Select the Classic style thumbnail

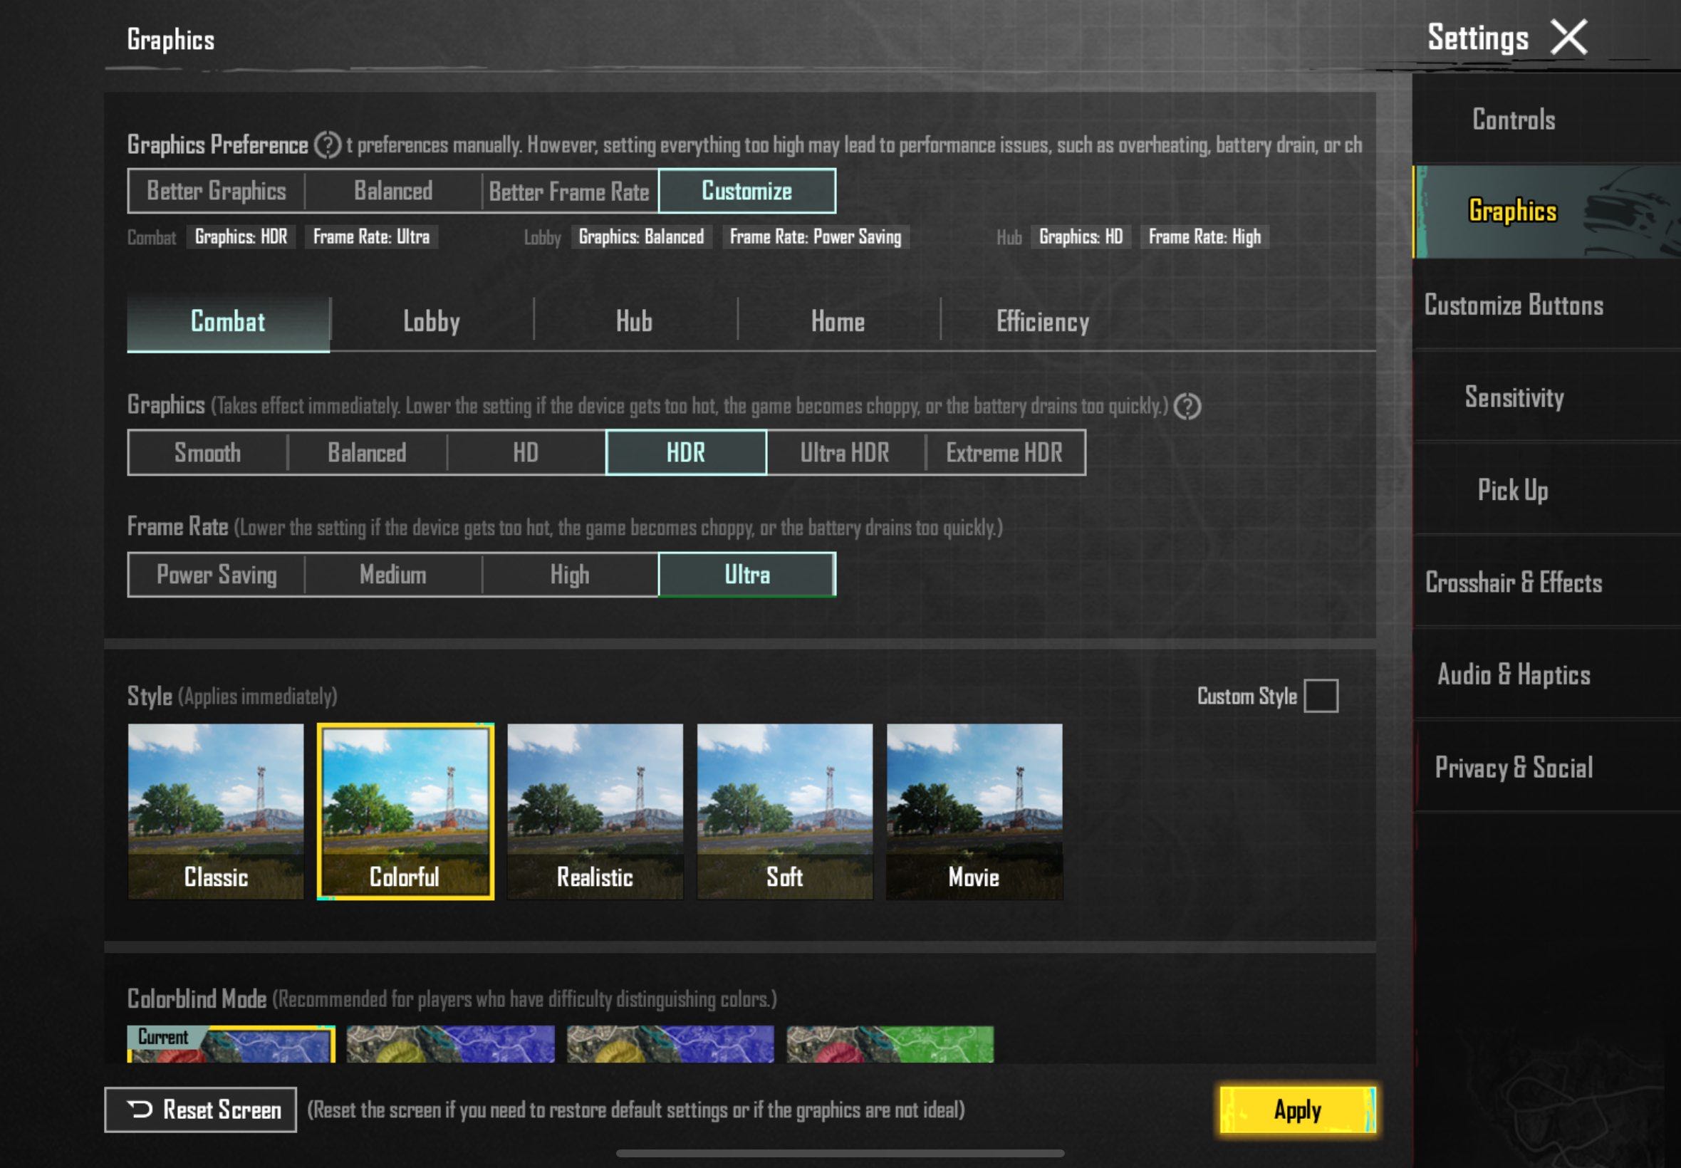(216, 811)
